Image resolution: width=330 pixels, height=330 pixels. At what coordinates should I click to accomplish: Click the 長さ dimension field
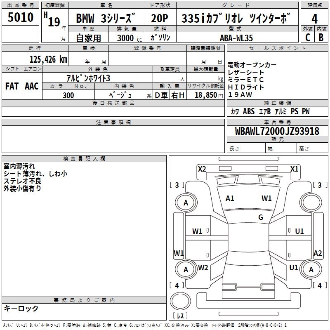pyautogui.click(x=246, y=148)
